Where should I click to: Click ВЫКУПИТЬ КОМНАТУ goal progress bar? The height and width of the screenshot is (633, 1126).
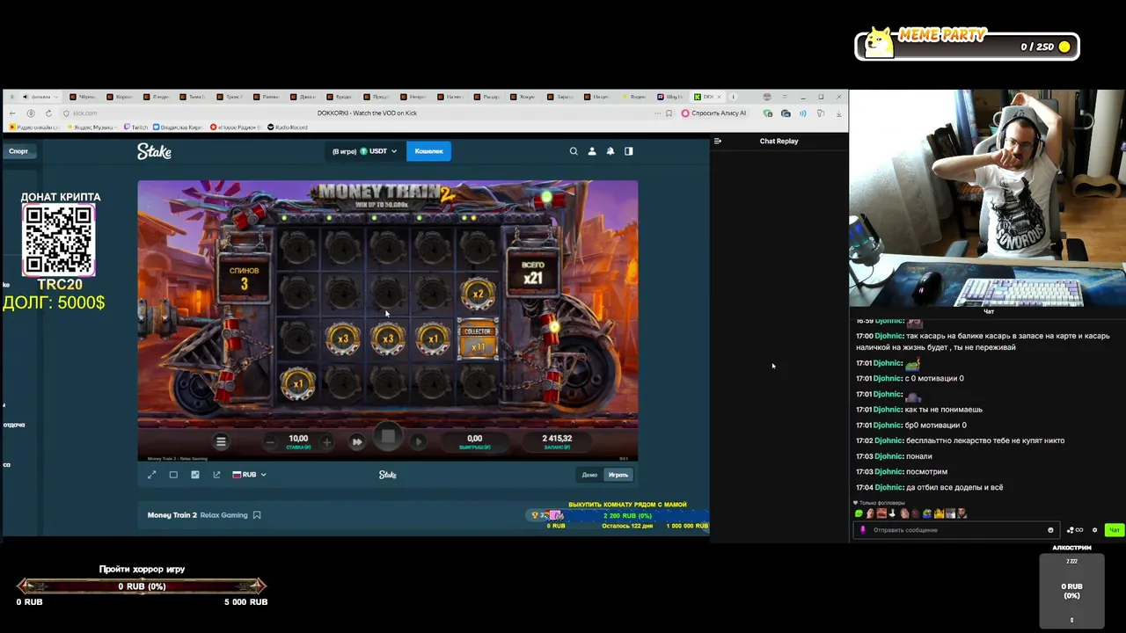(627, 516)
